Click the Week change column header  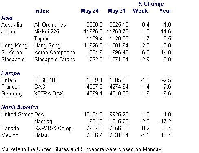coord(140,11)
